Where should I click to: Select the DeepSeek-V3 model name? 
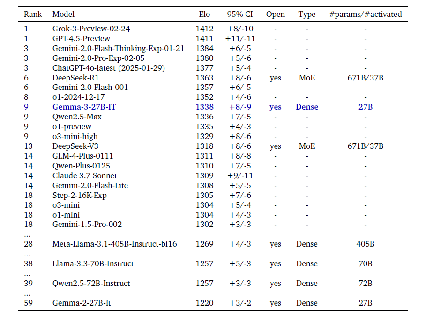[75, 146]
